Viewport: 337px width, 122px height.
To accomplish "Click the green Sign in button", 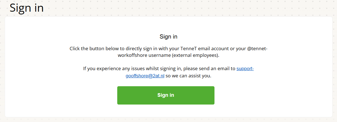I will coord(166,95).
